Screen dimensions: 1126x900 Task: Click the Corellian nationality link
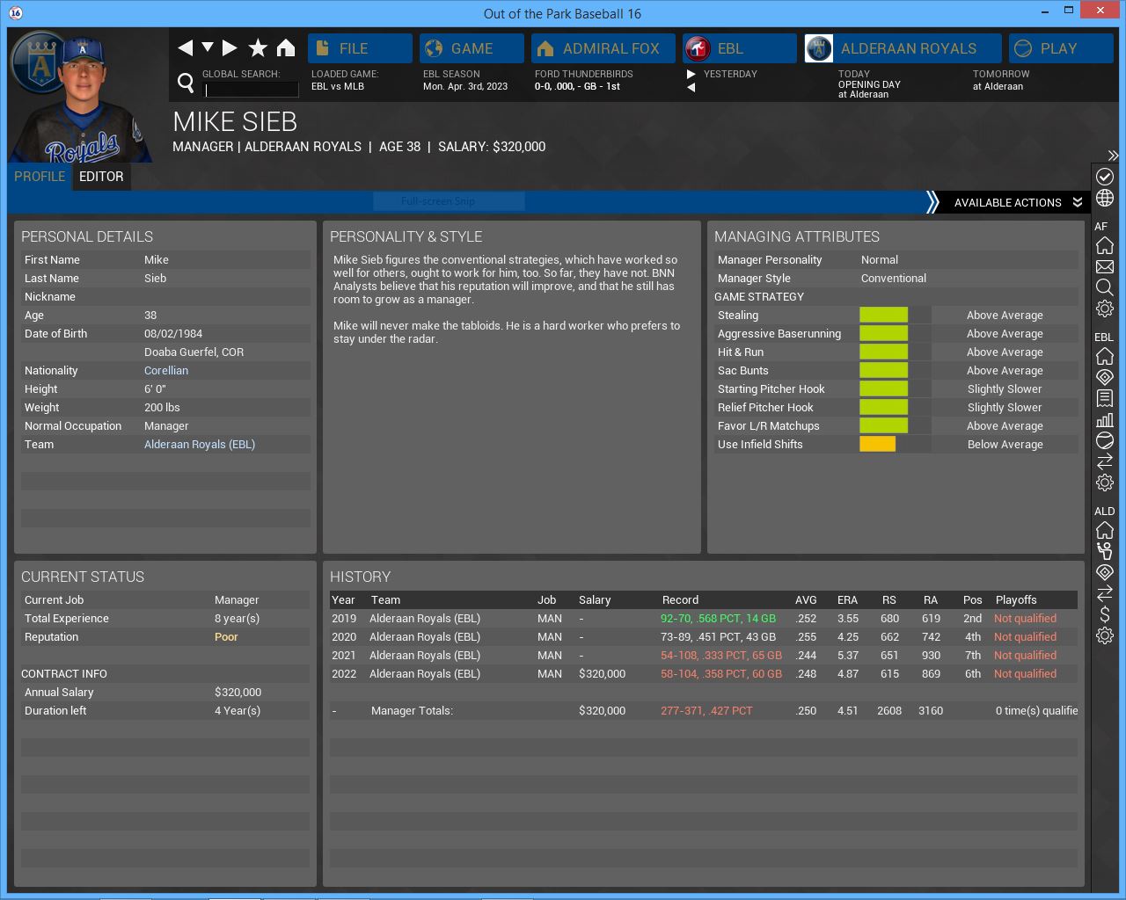pos(166,371)
